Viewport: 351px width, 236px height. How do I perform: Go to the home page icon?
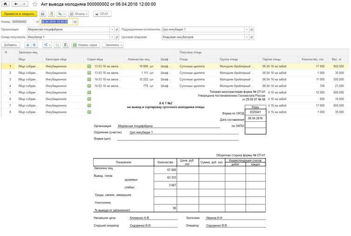coord(5,4)
